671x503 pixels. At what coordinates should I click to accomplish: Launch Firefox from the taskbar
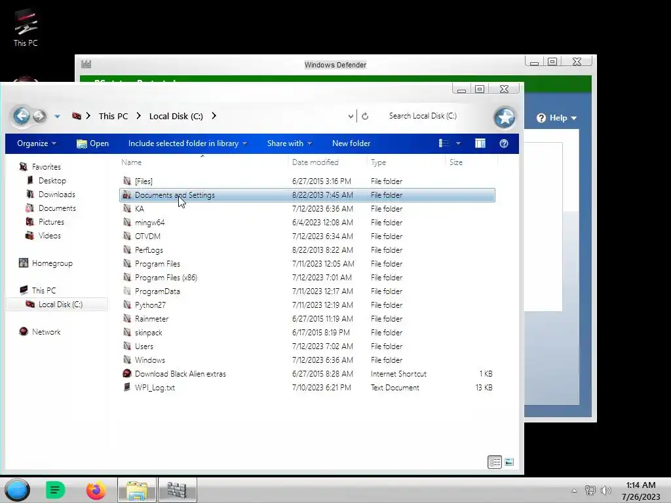(96, 490)
